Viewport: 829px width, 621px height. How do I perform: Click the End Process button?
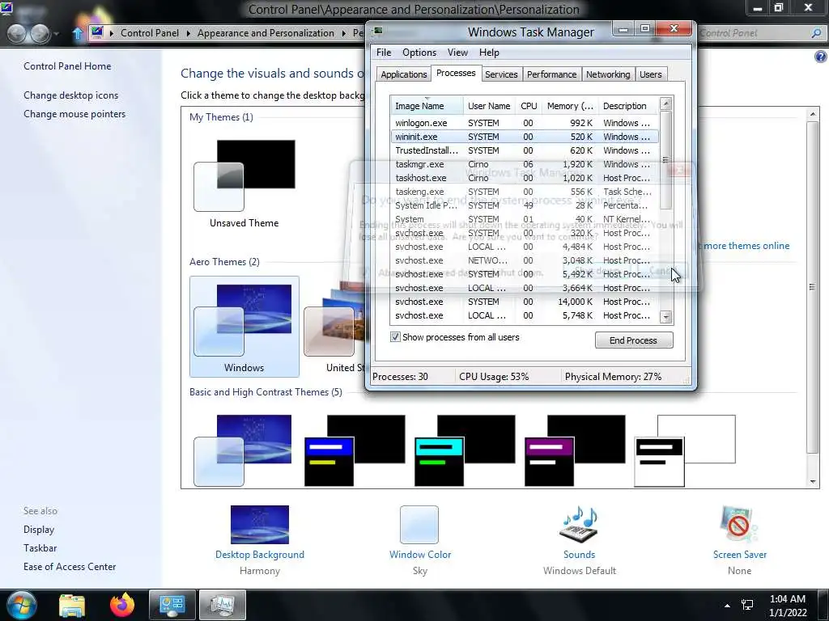tap(633, 340)
